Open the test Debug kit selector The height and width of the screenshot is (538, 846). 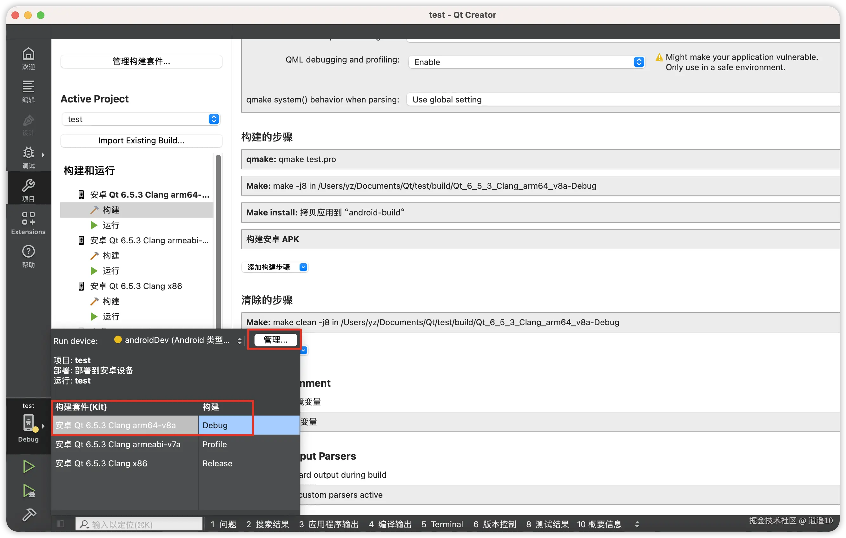click(x=28, y=423)
